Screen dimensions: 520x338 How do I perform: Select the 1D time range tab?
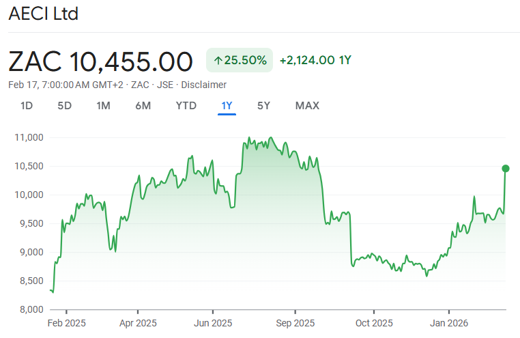[27, 106]
